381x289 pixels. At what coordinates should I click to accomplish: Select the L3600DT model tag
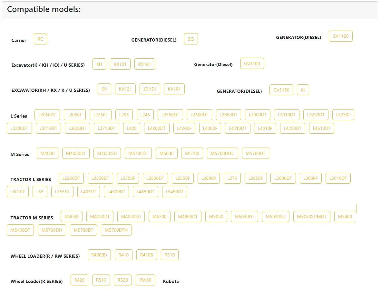coord(77,129)
